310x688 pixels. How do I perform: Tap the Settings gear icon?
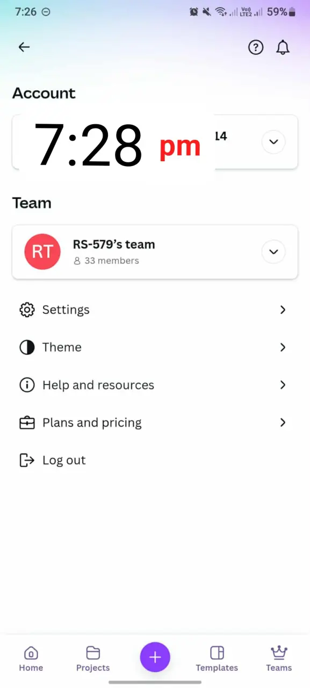pos(27,310)
